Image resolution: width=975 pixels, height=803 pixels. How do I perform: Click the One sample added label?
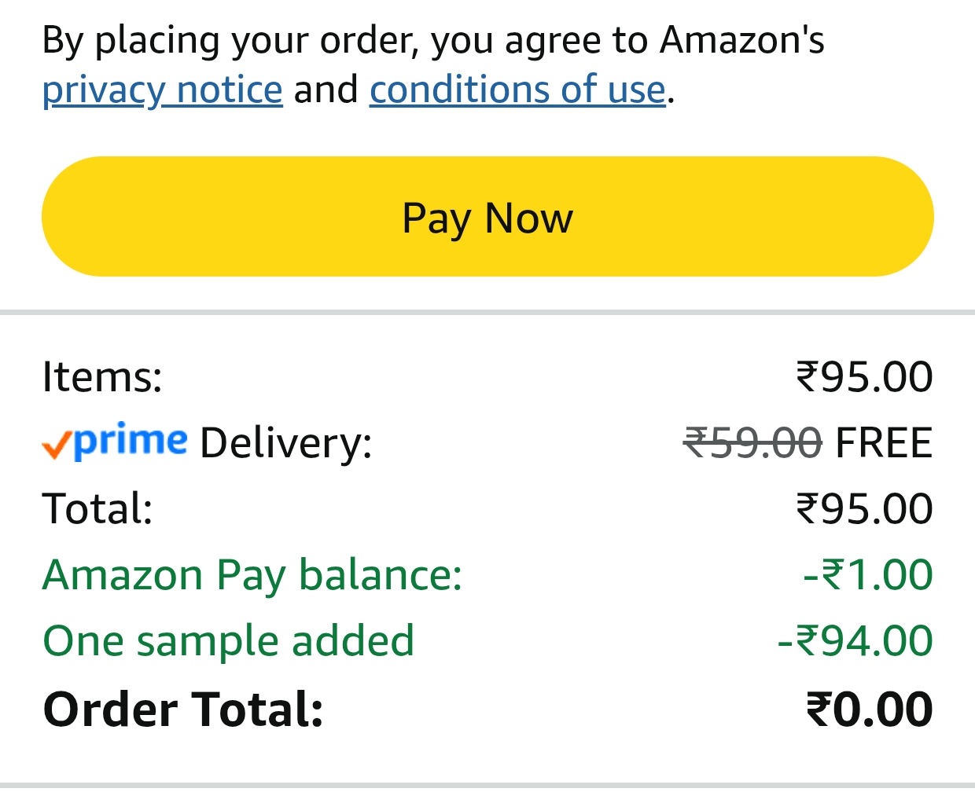coord(228,640)
